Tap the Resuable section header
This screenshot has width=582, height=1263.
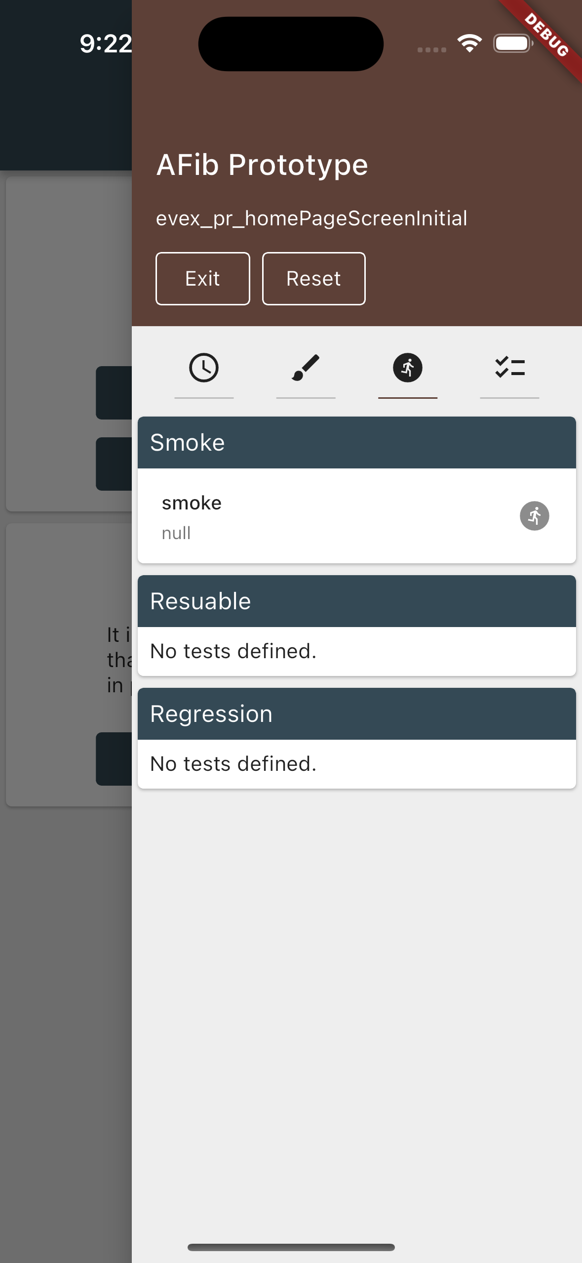[x=357, y=601]
